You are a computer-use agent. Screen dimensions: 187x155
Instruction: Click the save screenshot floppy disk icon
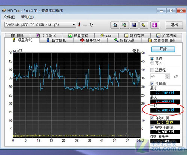point(134,25)
